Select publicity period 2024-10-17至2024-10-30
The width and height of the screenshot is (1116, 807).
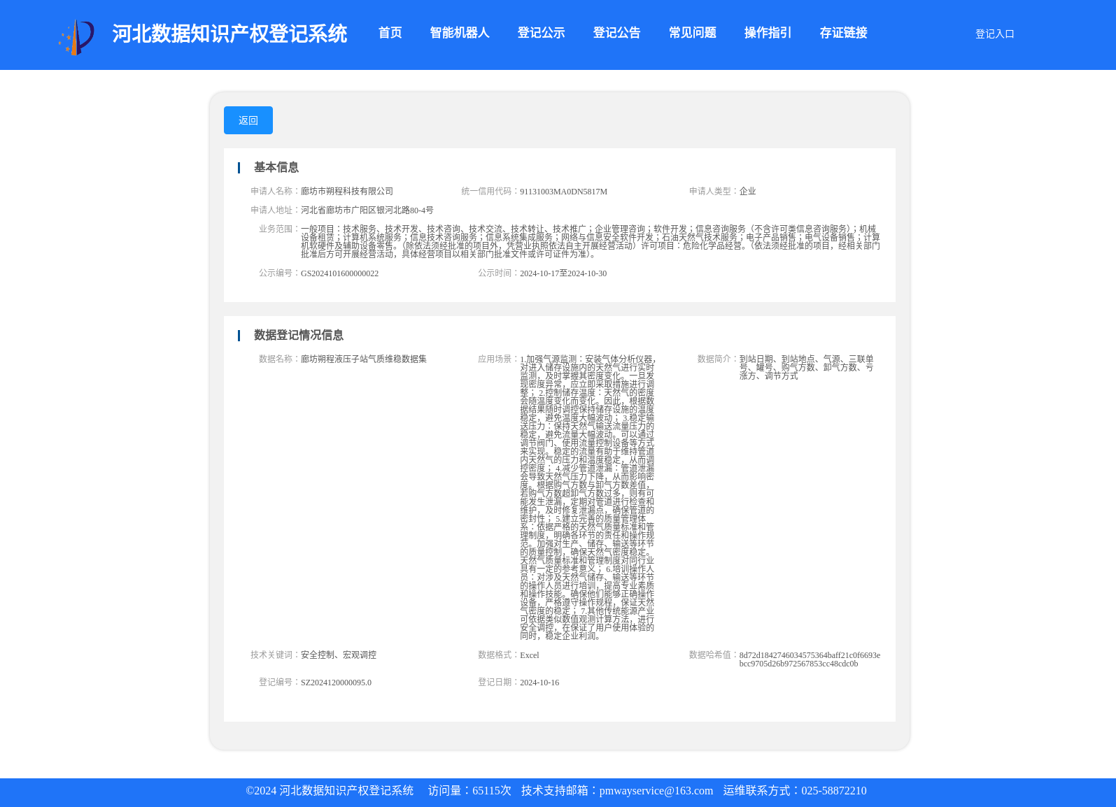(x=563, y=273)
